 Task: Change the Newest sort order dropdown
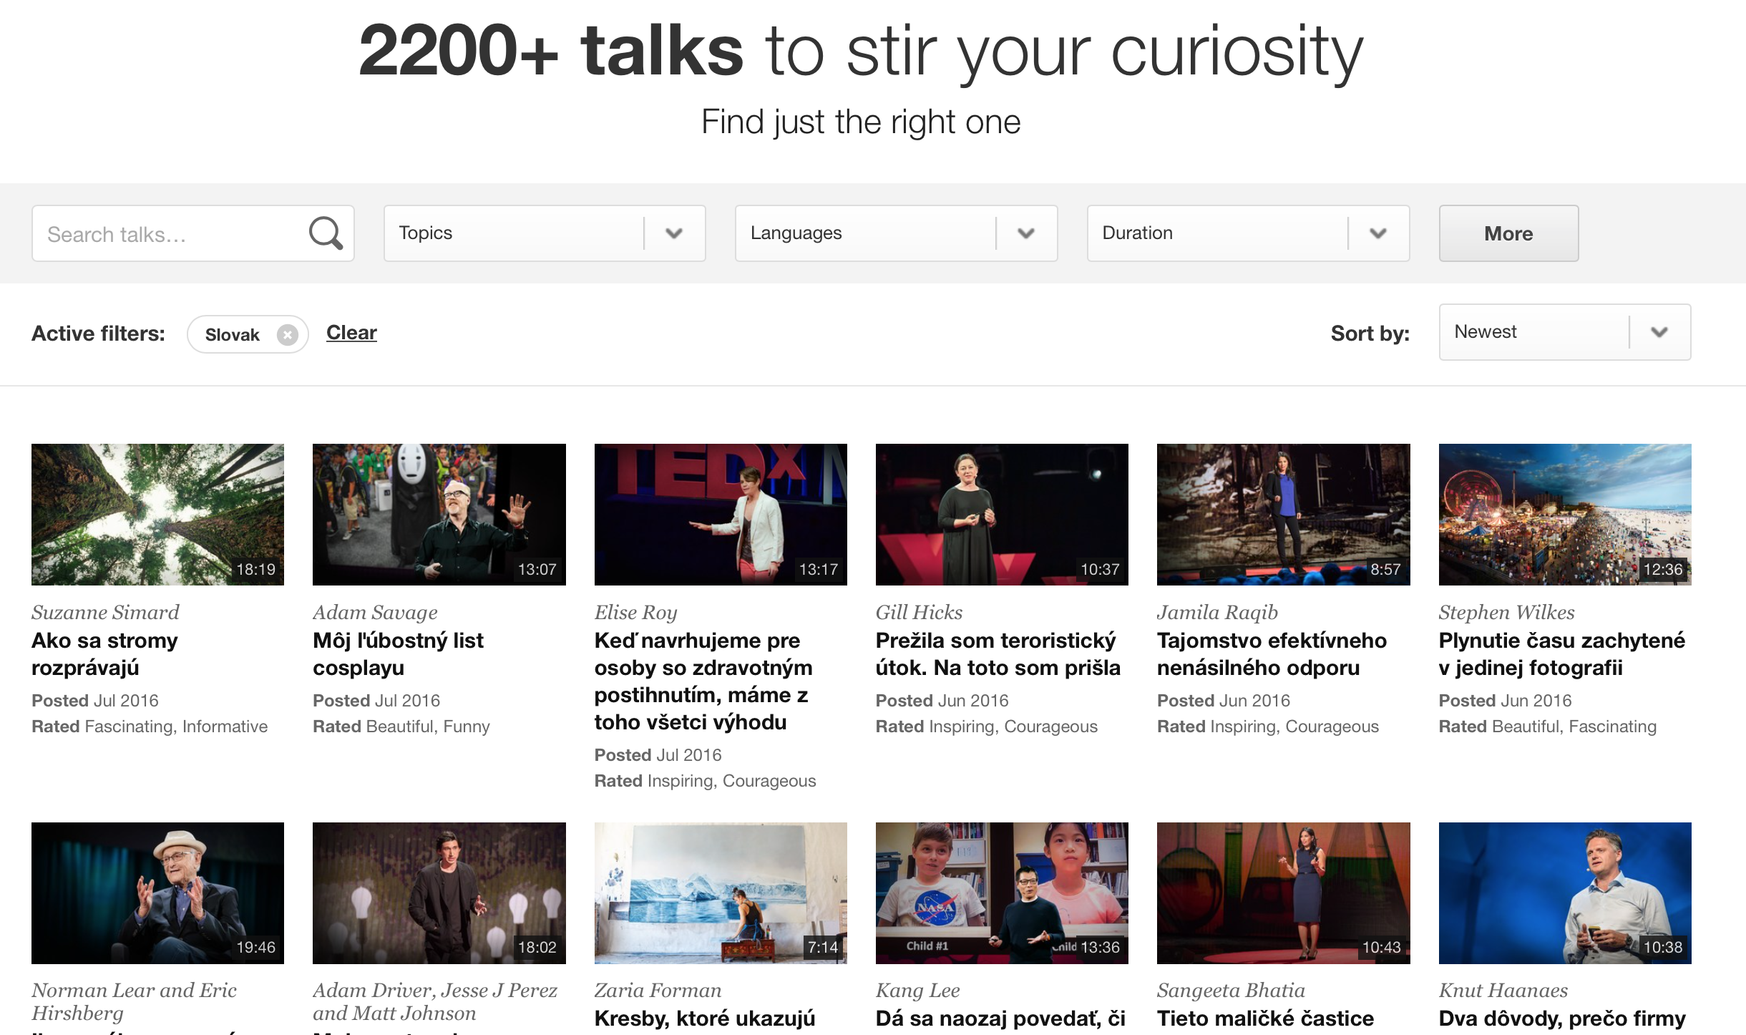(1564, 332)
